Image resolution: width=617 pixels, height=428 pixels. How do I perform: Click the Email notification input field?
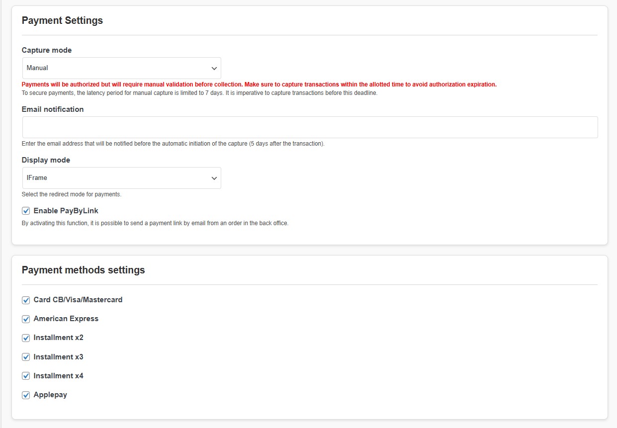coord(308,127)
